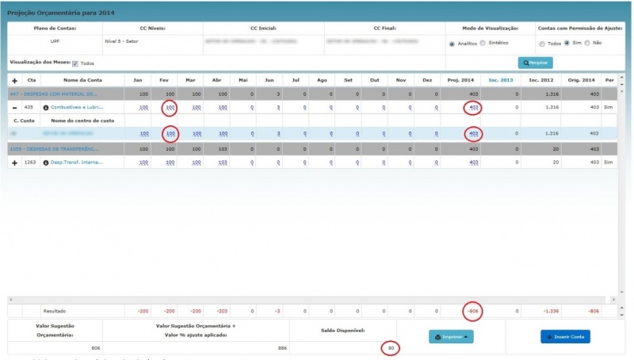Screen dimensions: 634x360
Task: Click Inc. 2012 value 1.316 in Combustíveis row
Action: coord(552,107)
